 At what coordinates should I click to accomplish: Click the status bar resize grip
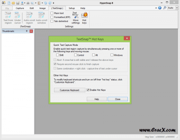[177, 137]
